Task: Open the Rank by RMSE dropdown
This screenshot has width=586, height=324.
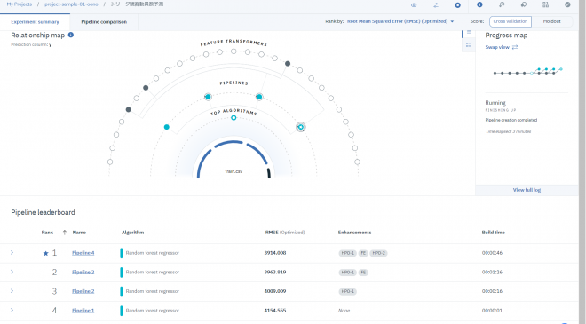Action: (x=400, y=21)
